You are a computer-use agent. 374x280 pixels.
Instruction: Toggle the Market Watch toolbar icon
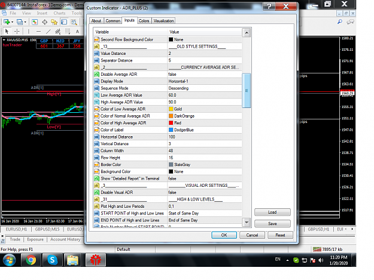[35, 22]
